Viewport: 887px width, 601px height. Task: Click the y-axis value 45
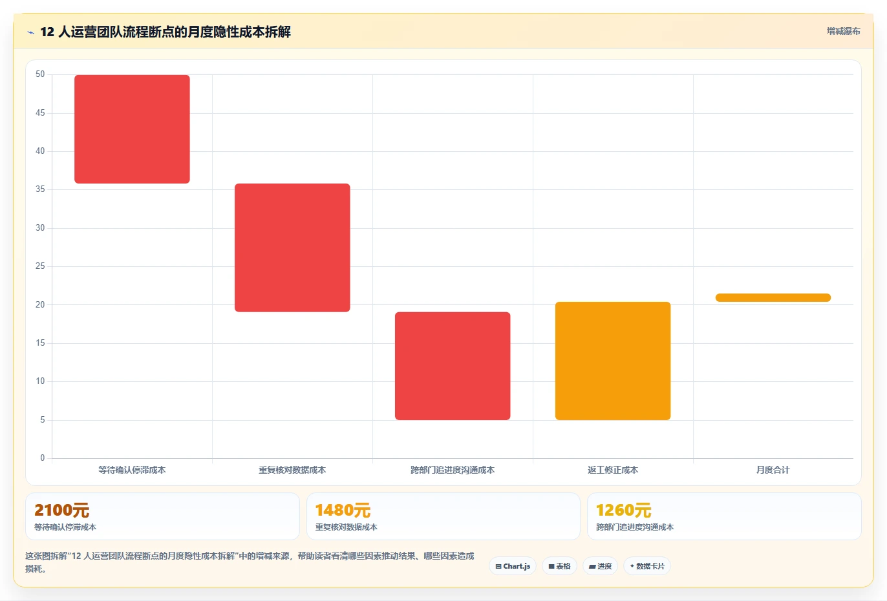click(40, 113)
